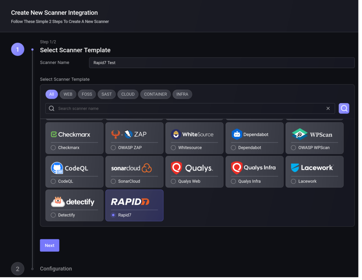Screen dimensions: 362x280
Task: Click the sonarcloud logo
Action: pos(132,168)
